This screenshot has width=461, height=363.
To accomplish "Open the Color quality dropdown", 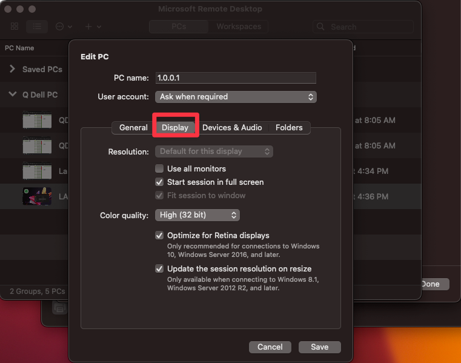I will (197, 215).
